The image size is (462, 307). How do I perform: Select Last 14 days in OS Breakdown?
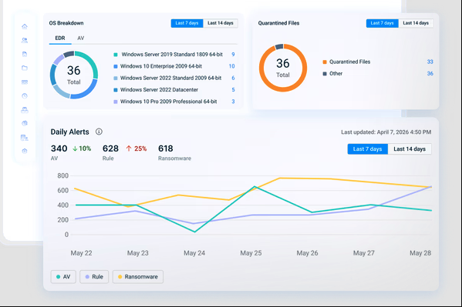tap(221, 23)
